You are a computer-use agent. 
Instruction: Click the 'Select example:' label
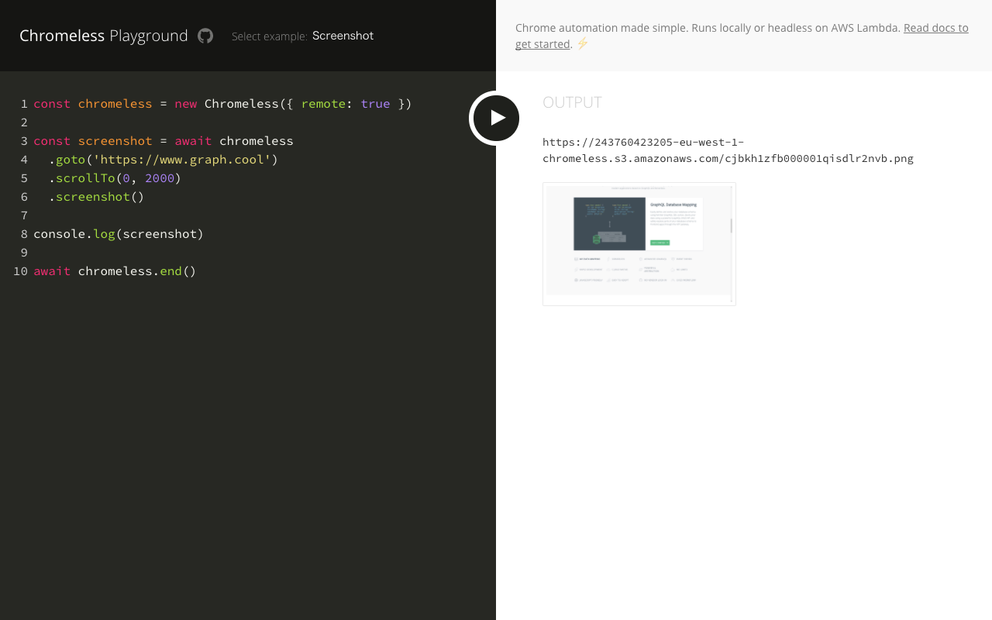(270, 36)
